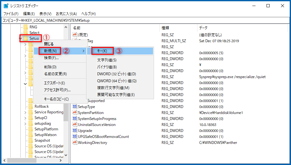Click the WorkingDirectory string value icon
291x165 pixels.
pyautogui.click(x=75, y=143)
